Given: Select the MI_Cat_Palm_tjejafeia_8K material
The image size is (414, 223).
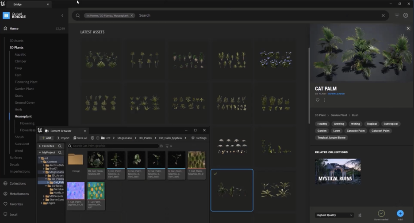Looking at the screenshot, I should click(x=96, y=165).
